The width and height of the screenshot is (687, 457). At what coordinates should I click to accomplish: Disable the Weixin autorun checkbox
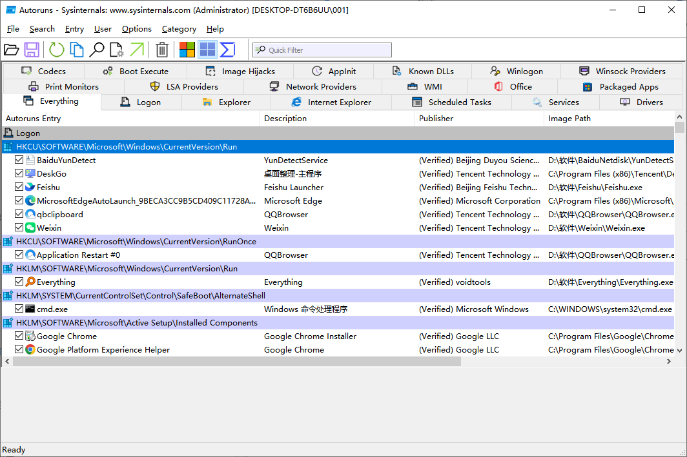tap(19, 228)
